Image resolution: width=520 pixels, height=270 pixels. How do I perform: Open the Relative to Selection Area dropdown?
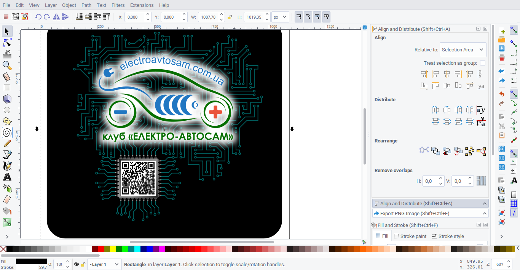click(463, 50)
